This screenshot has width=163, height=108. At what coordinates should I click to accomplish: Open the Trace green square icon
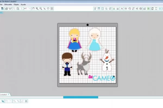point(148,9)
